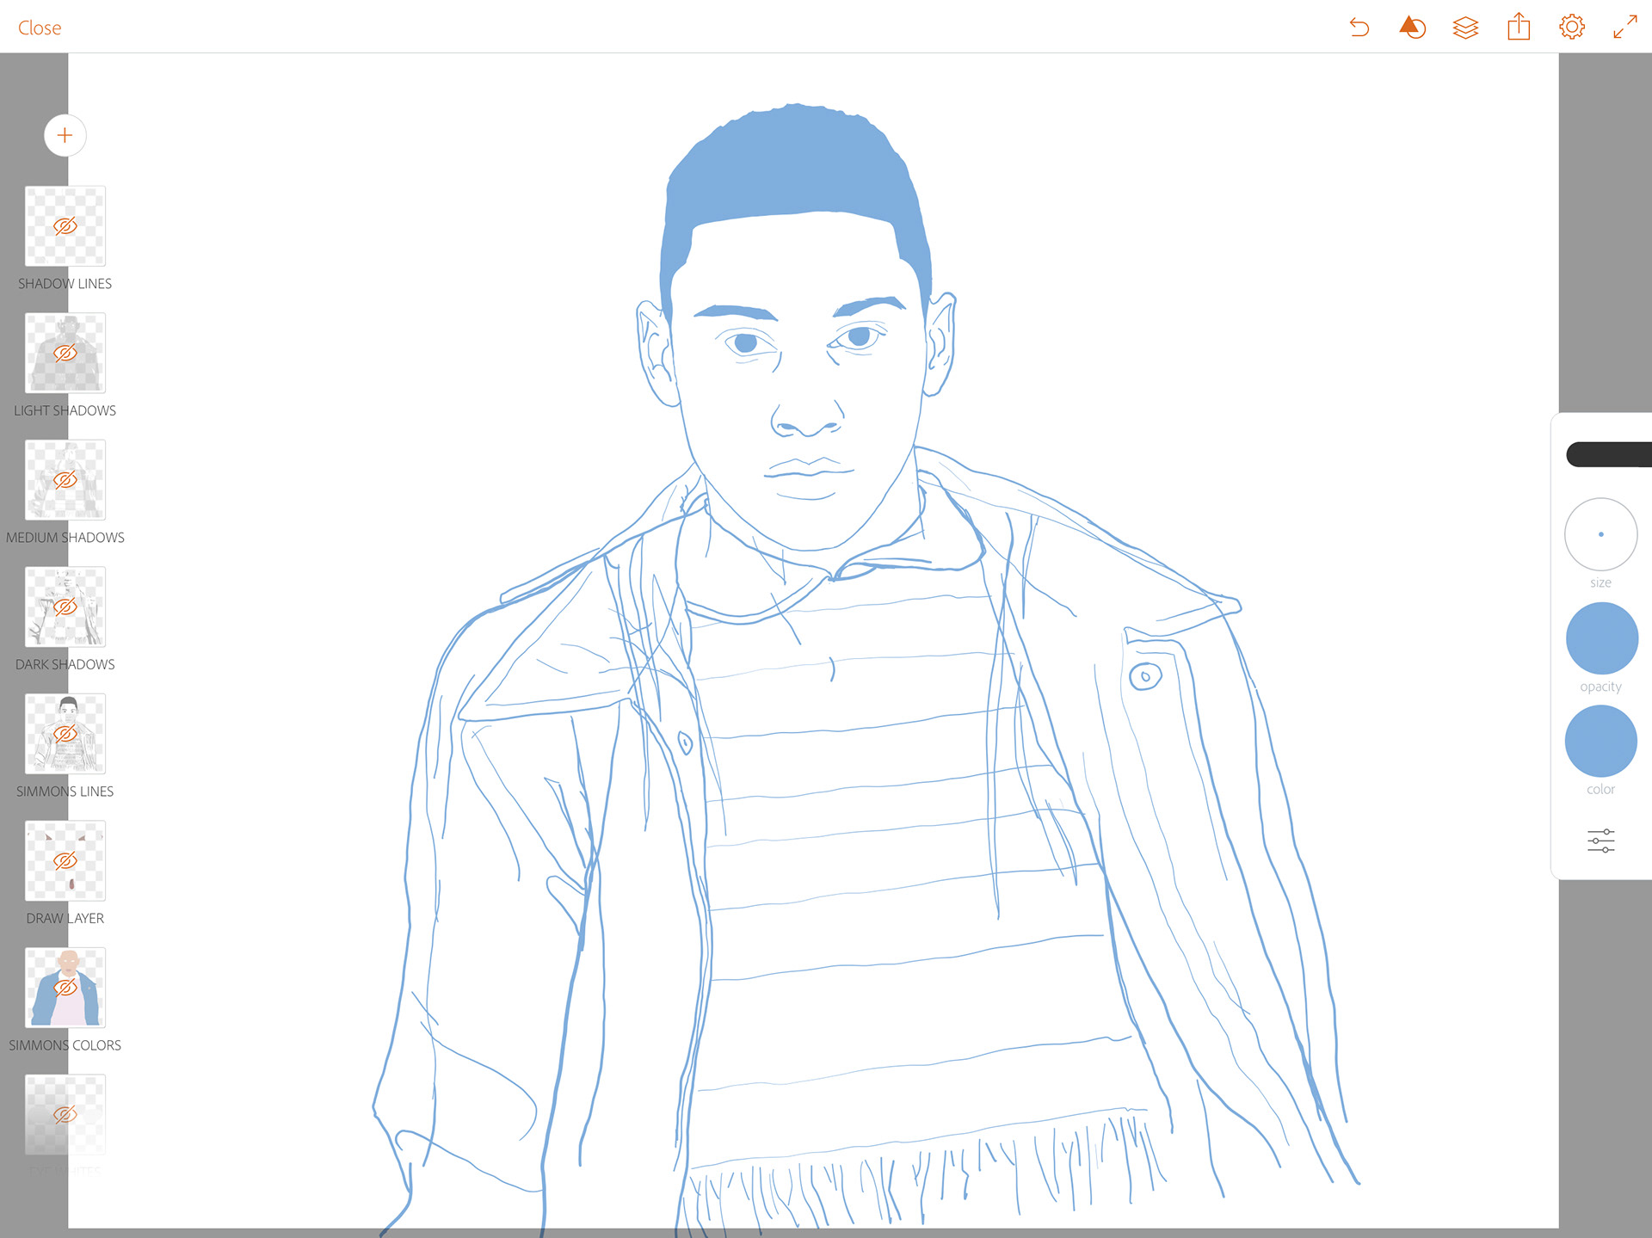This screenshot has width=1652, height=1238.
Task: Select the SIMMONS COLORS layer thumbnail
Action: coord(65,988)
